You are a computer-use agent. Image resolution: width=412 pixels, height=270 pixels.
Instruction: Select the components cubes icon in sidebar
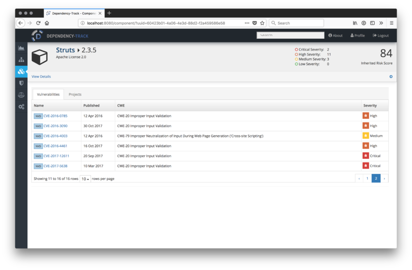click(21, 71)
